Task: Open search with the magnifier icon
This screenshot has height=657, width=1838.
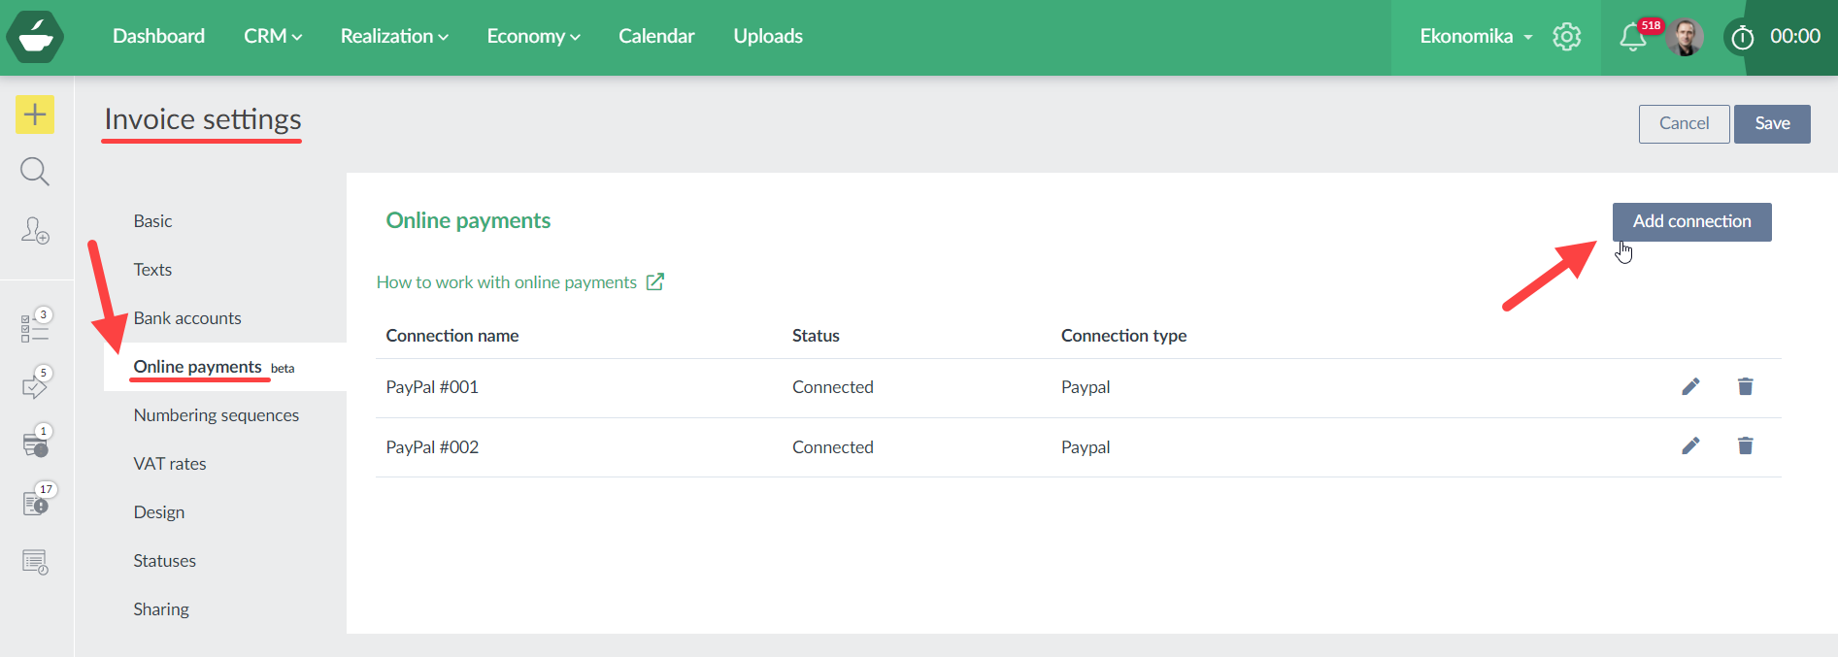Action: (x=35, y=172)
